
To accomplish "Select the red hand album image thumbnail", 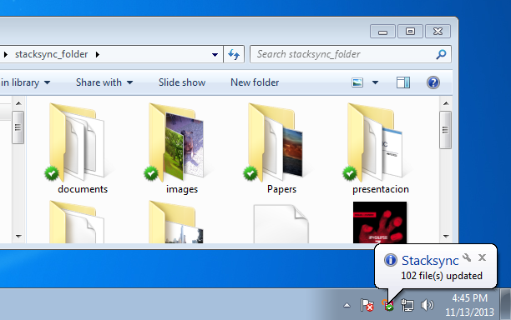I will [x=380, y=222].
